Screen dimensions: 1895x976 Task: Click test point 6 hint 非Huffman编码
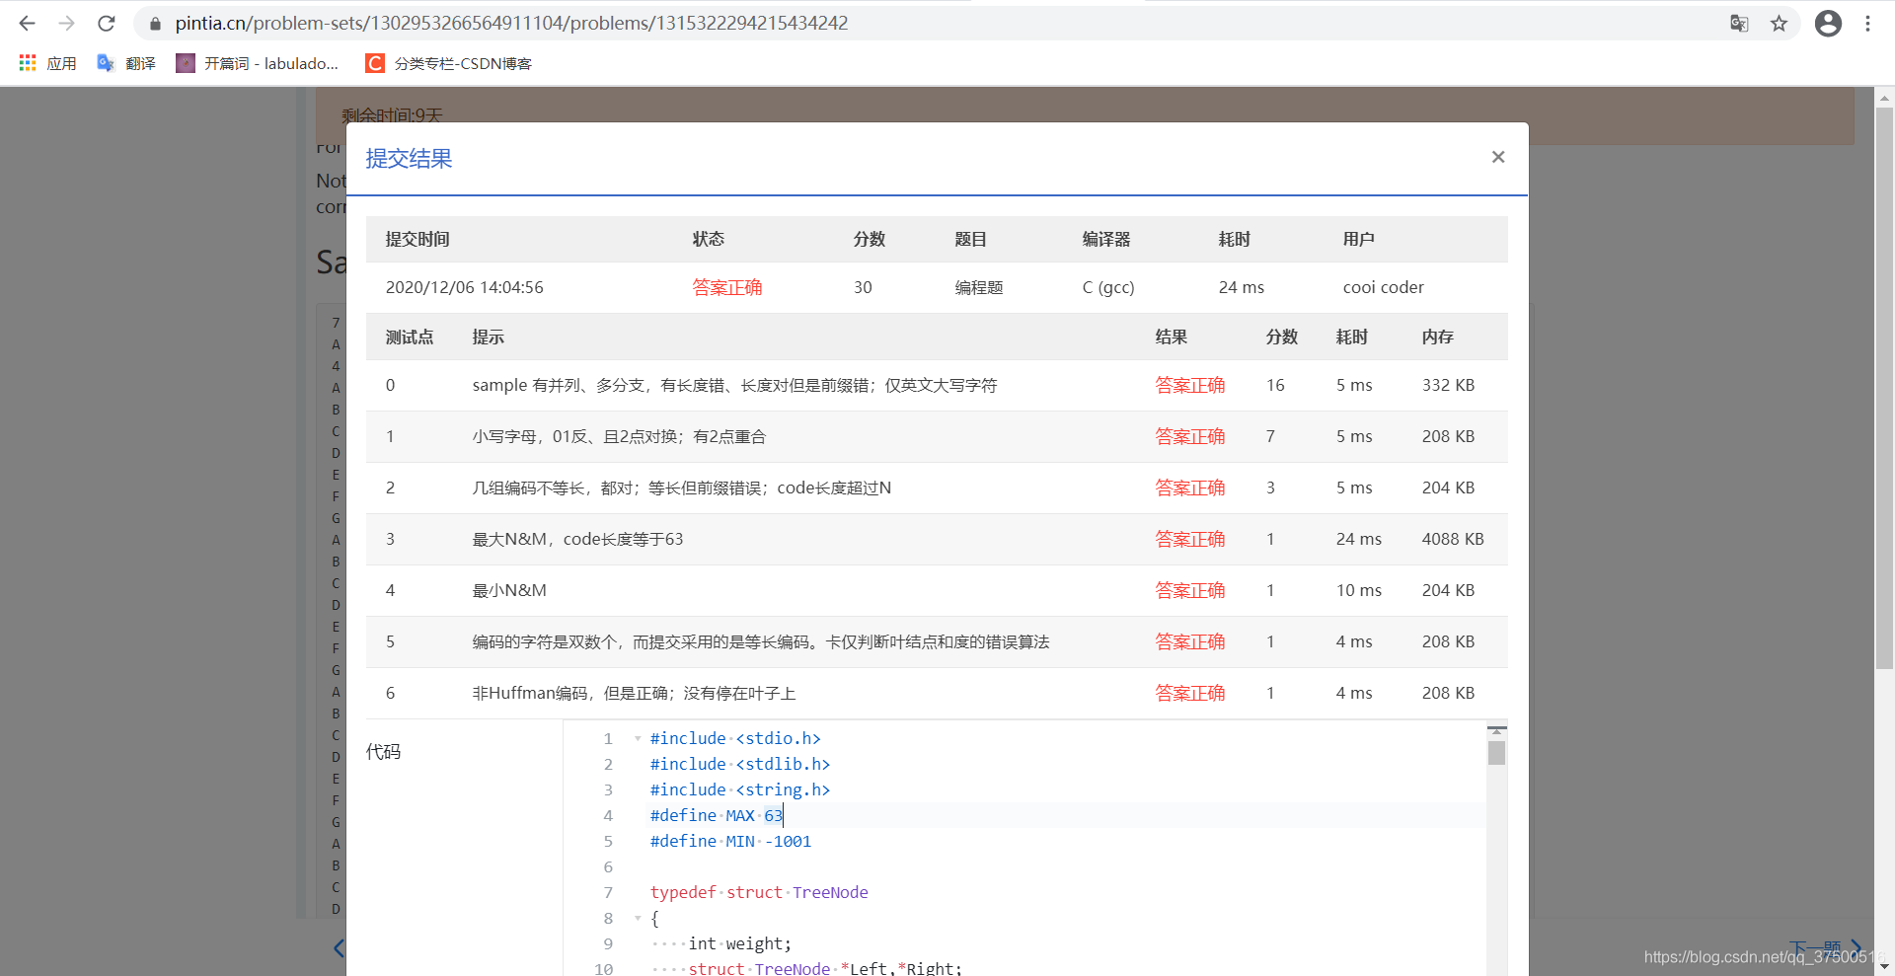[x=634, y=693]
